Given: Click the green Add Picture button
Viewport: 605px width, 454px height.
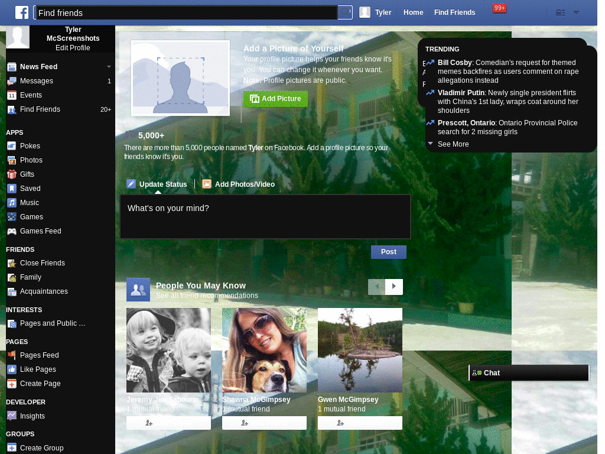Looking at the screenshot, I should tap(275, 99).
